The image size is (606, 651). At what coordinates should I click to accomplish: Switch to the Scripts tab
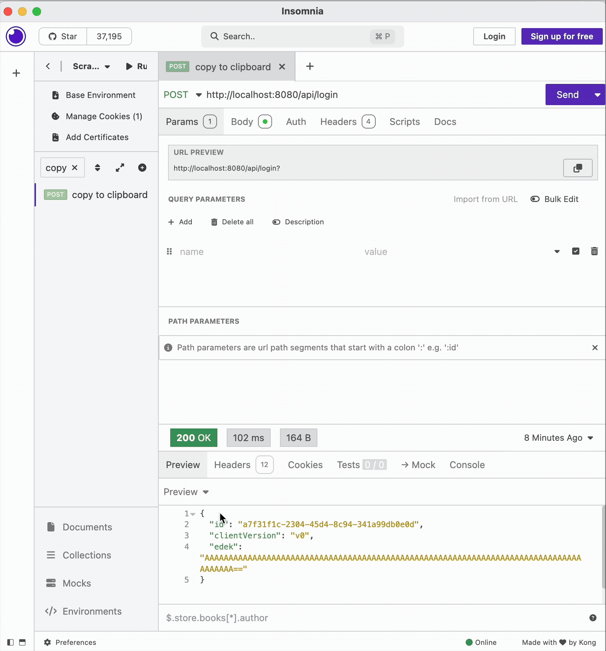click(x=404, y=122)
